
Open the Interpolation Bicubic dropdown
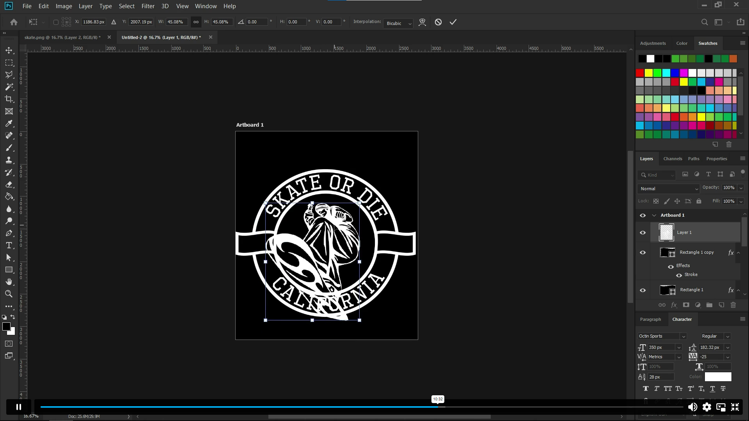coord(398,23)
